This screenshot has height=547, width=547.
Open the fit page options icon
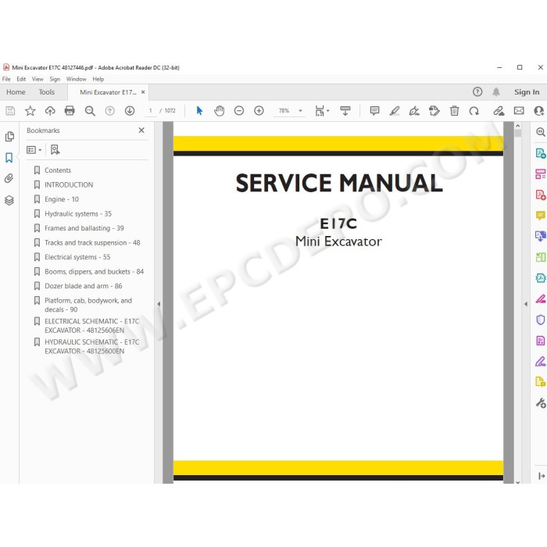(322, 111)
